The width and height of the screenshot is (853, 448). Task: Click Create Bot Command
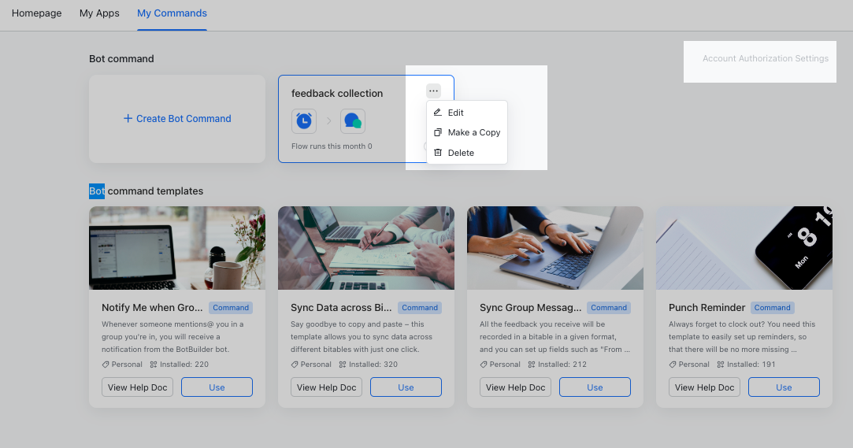tap(177, 119)
